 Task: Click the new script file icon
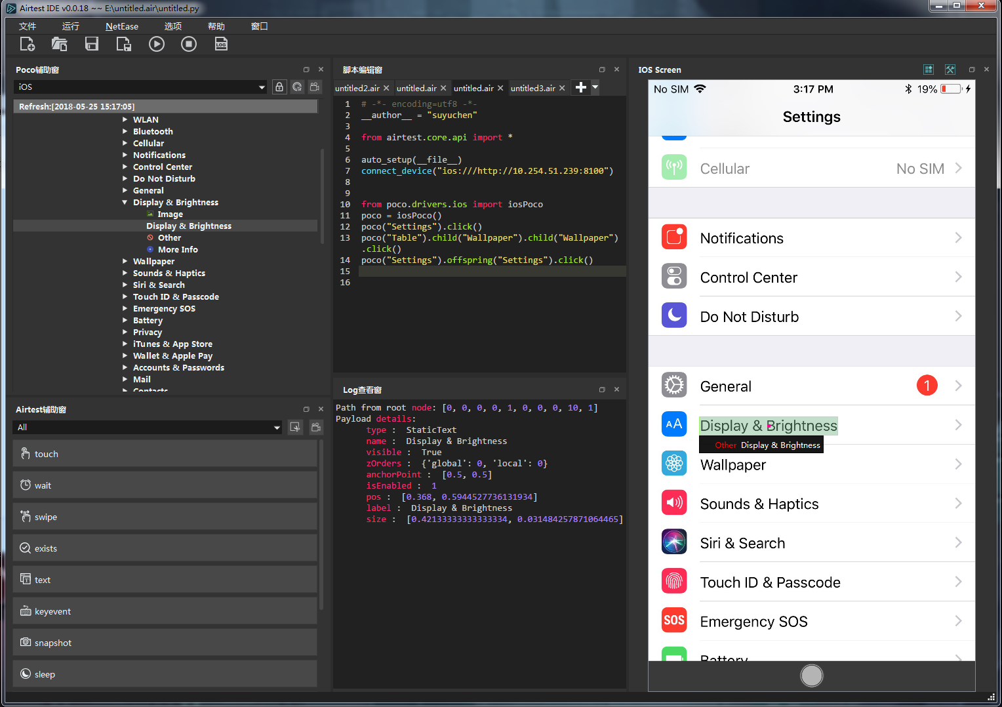(27, 44)
